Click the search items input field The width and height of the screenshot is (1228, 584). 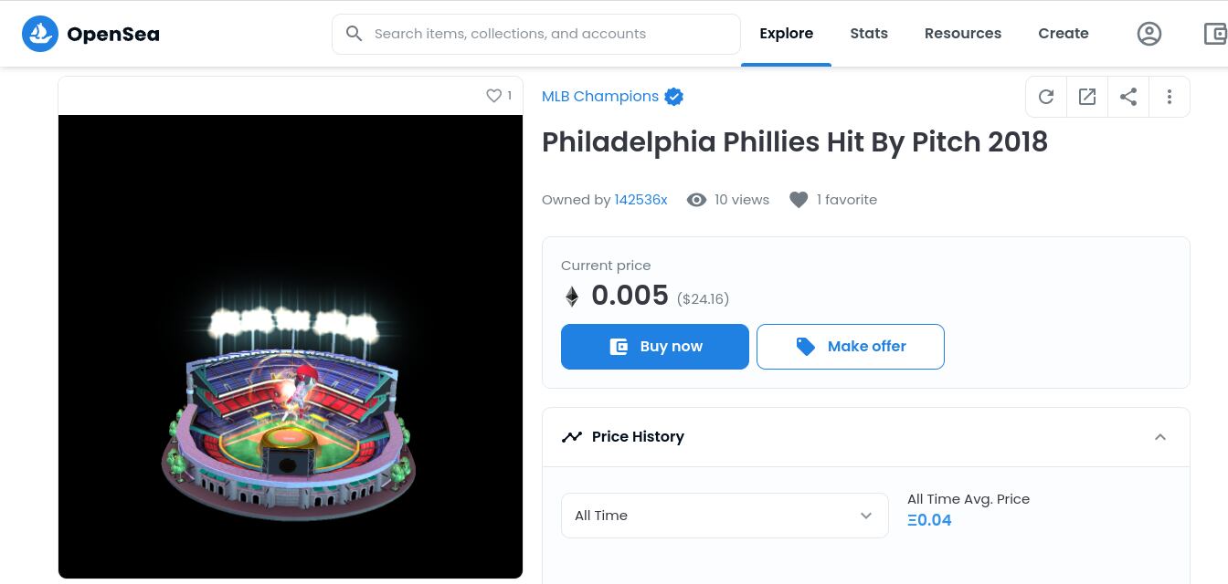pos(548,34)
